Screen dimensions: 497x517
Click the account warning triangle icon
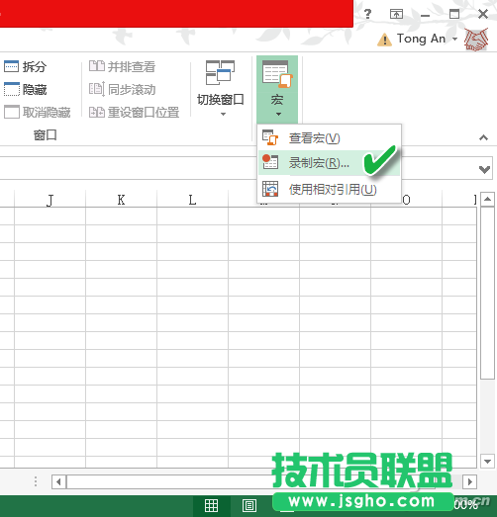[x=384, y=40]
